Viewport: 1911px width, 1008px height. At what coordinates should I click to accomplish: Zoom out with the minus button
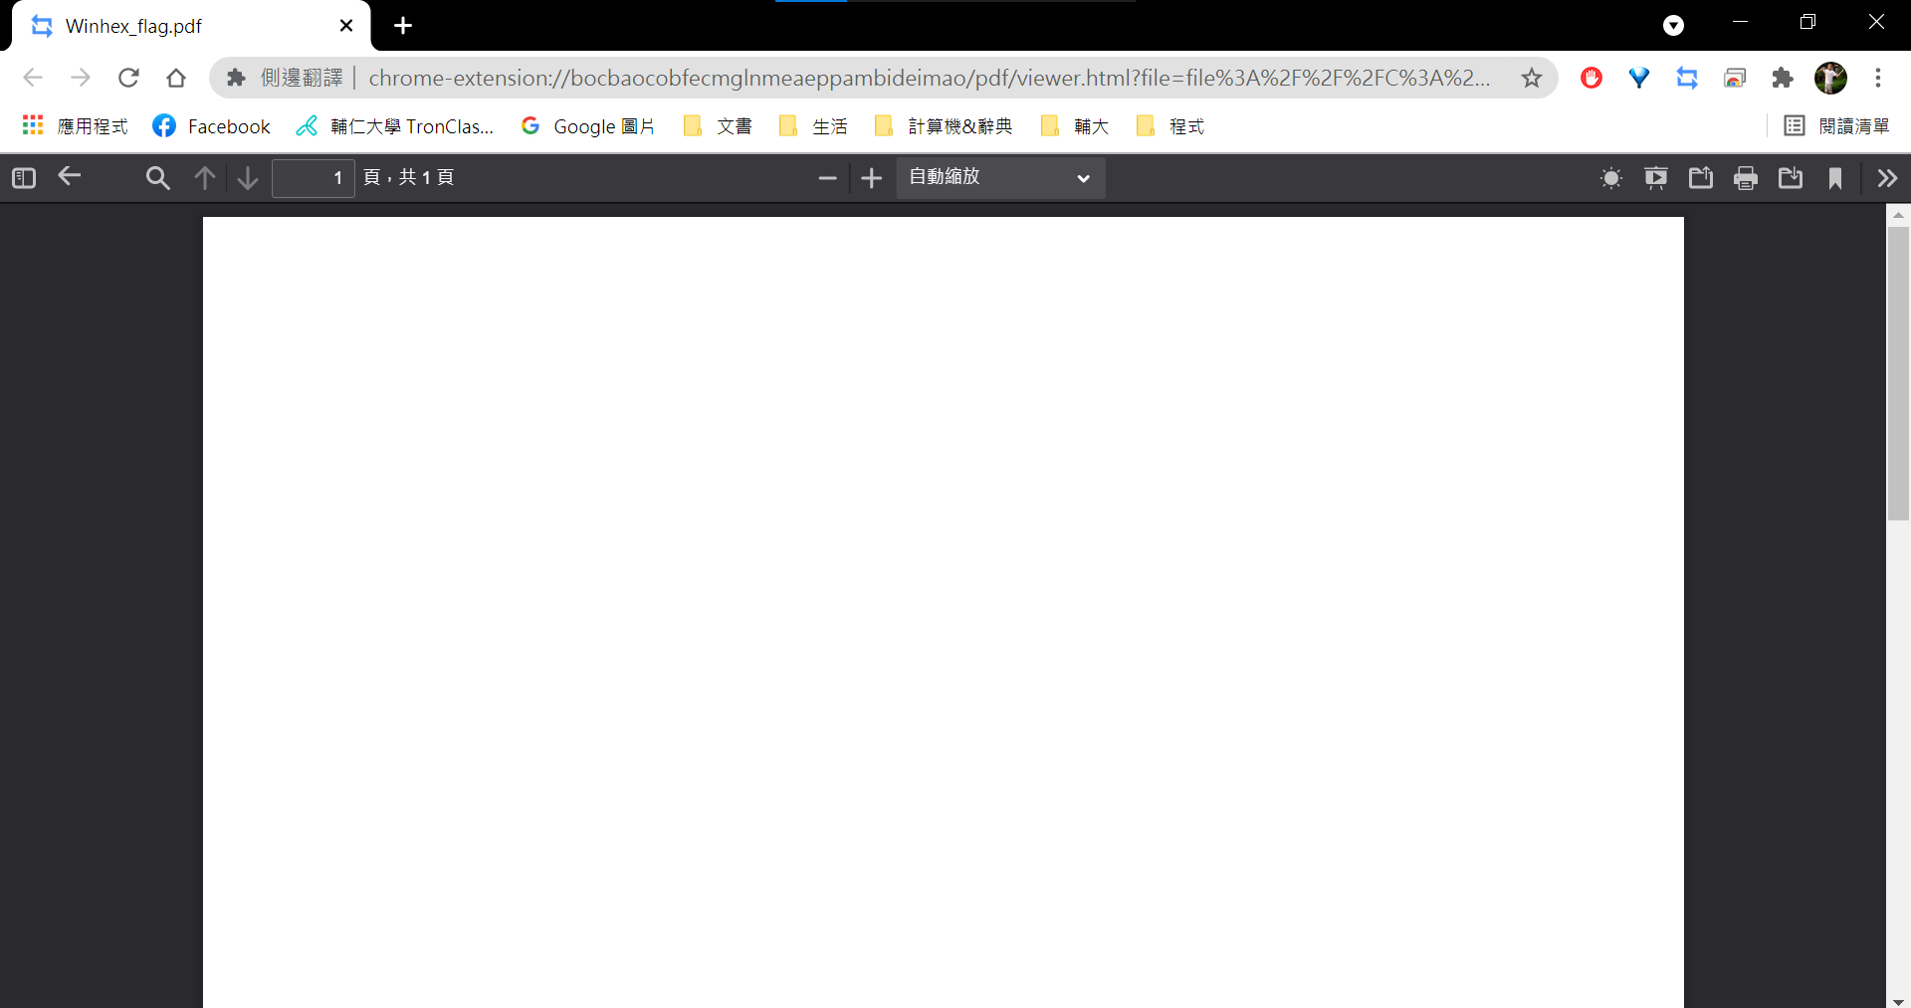coord(827,178)
